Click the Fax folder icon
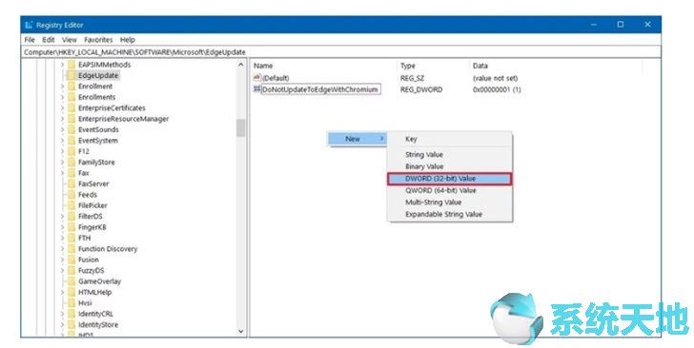 pos(71,173)
